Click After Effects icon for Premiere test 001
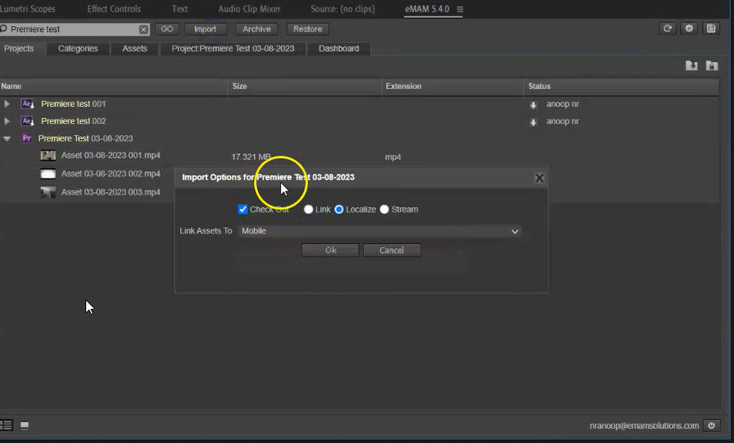The width and height of the screenshot is (734, 443). (x=27, y=104)
